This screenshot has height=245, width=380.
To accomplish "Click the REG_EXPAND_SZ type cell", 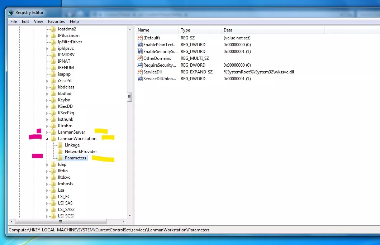I will click(x=196, y=72).
